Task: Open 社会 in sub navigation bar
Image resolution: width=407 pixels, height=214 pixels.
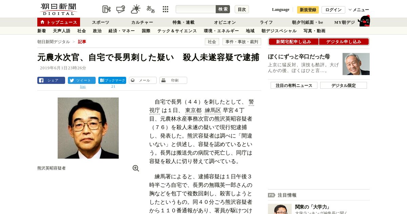Action: [81, 31]
